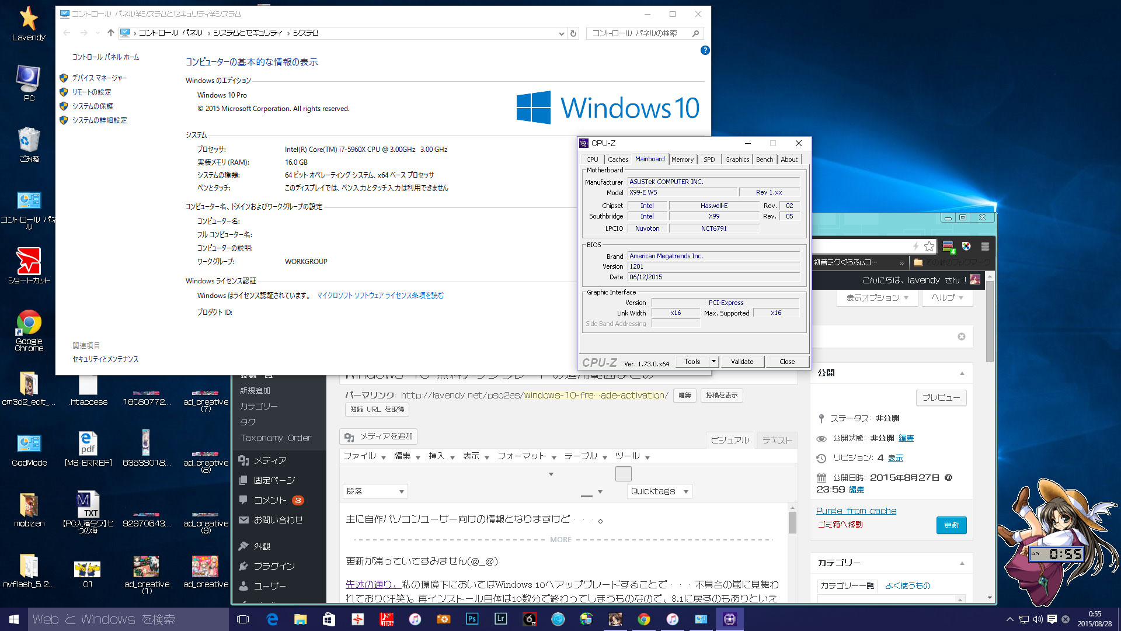The width and height of the screenshot is (1121, 631).
Task: Open the コメント menu item in WordPress sidebar
Action: 270,501
